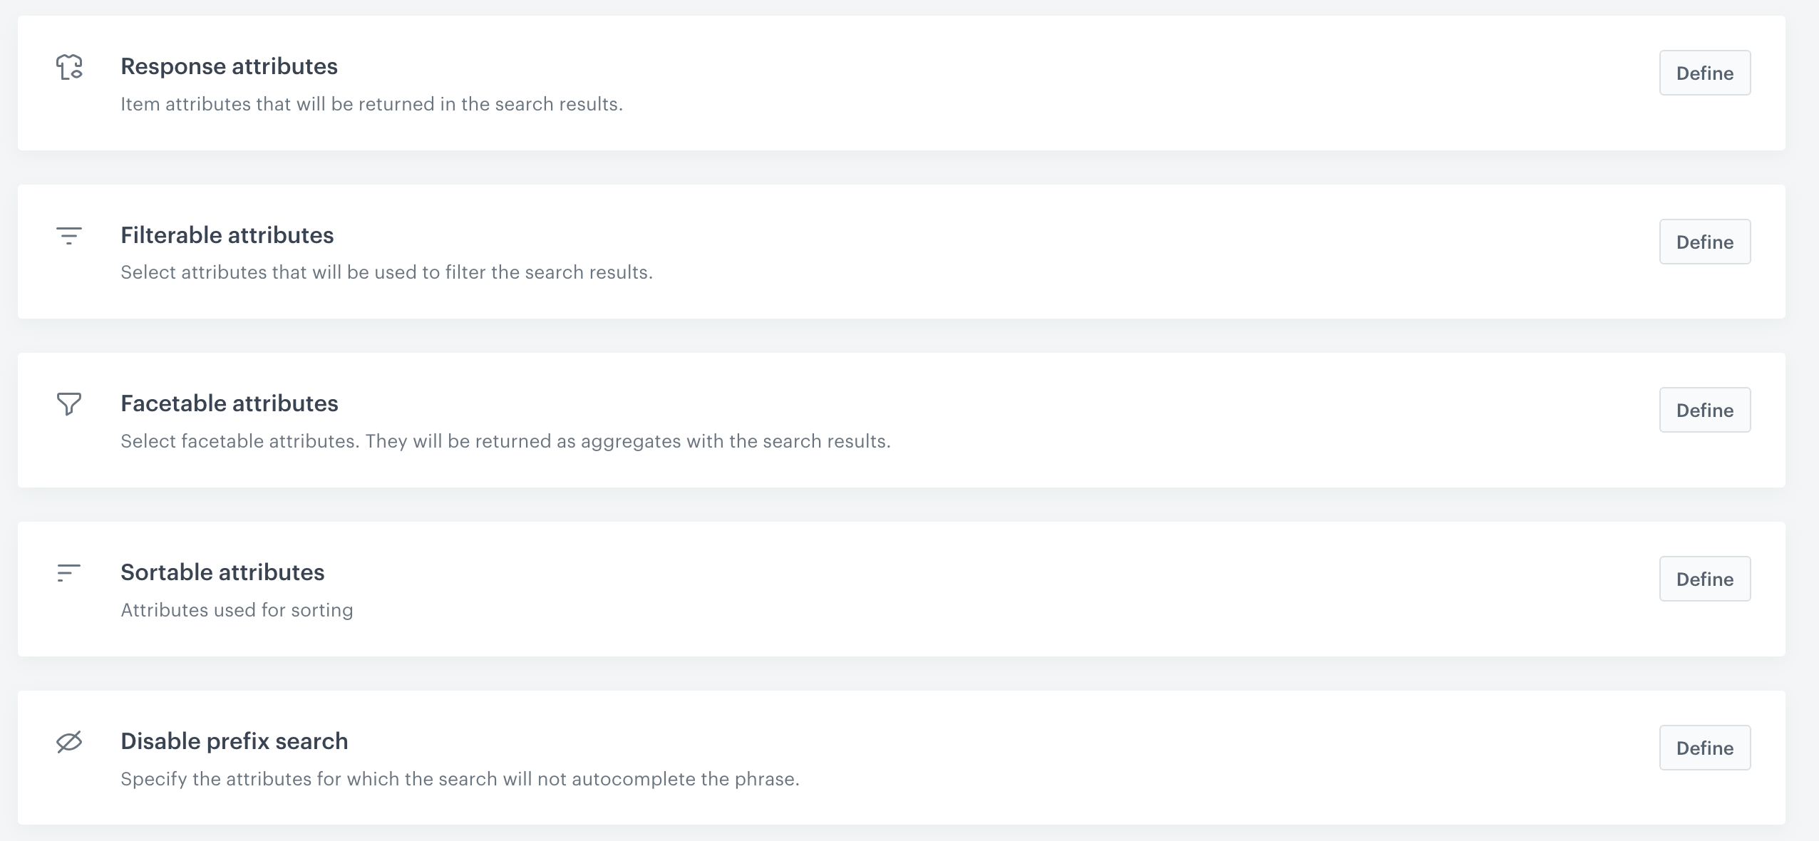Click Define for Filterable attributes
Image resolution: width=1819 pixels, height=841 pixels.
1704,241
